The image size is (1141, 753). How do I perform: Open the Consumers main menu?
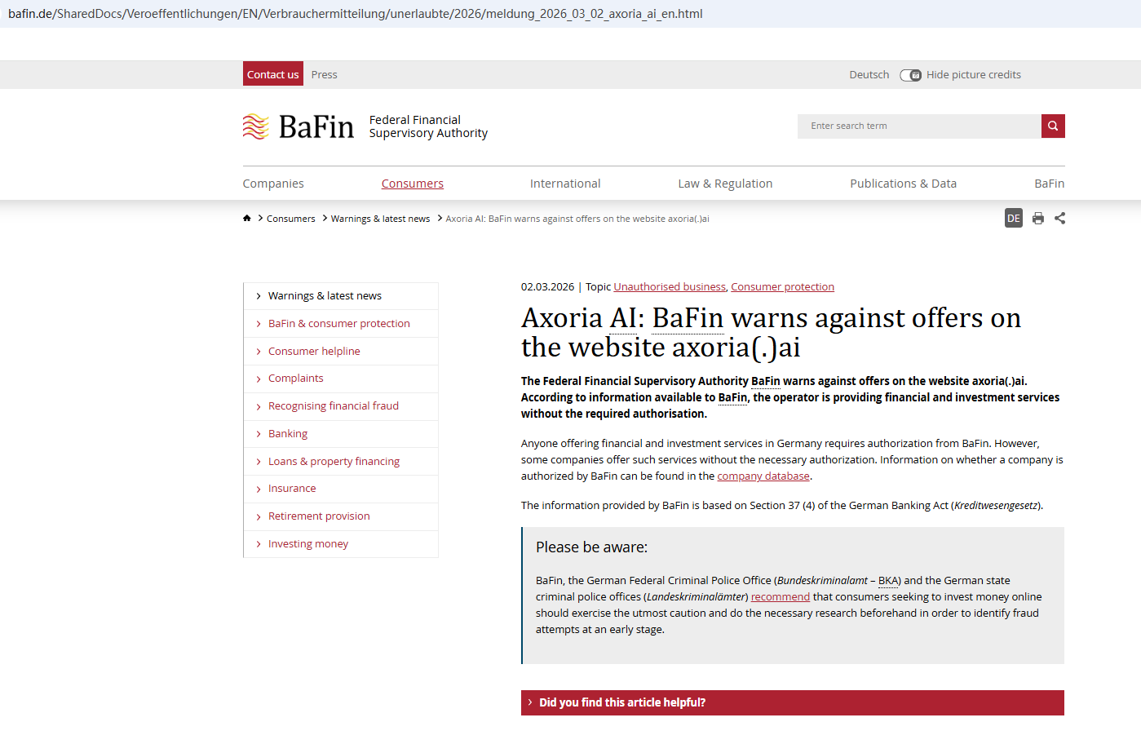(x=413, y=184)
